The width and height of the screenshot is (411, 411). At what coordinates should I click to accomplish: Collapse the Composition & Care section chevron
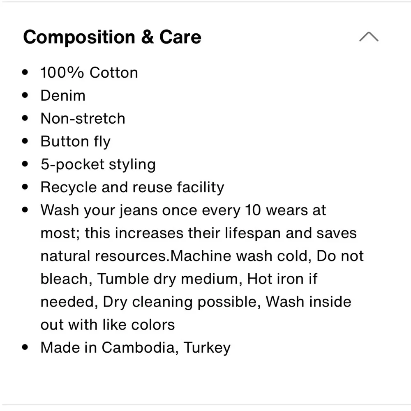369,37
